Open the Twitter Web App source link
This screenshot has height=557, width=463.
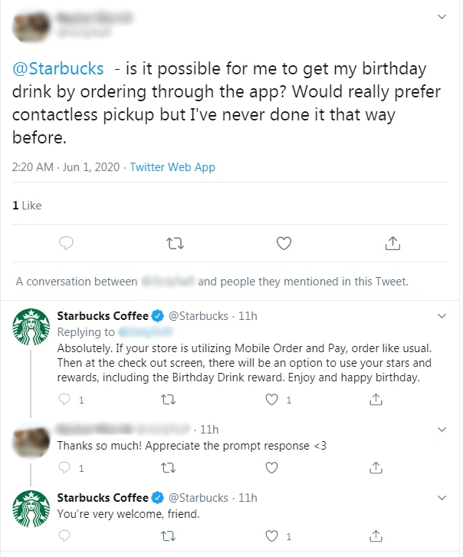coord(172,167)
